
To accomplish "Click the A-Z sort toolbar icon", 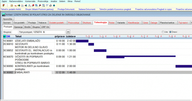I will (x=29, y=6).
